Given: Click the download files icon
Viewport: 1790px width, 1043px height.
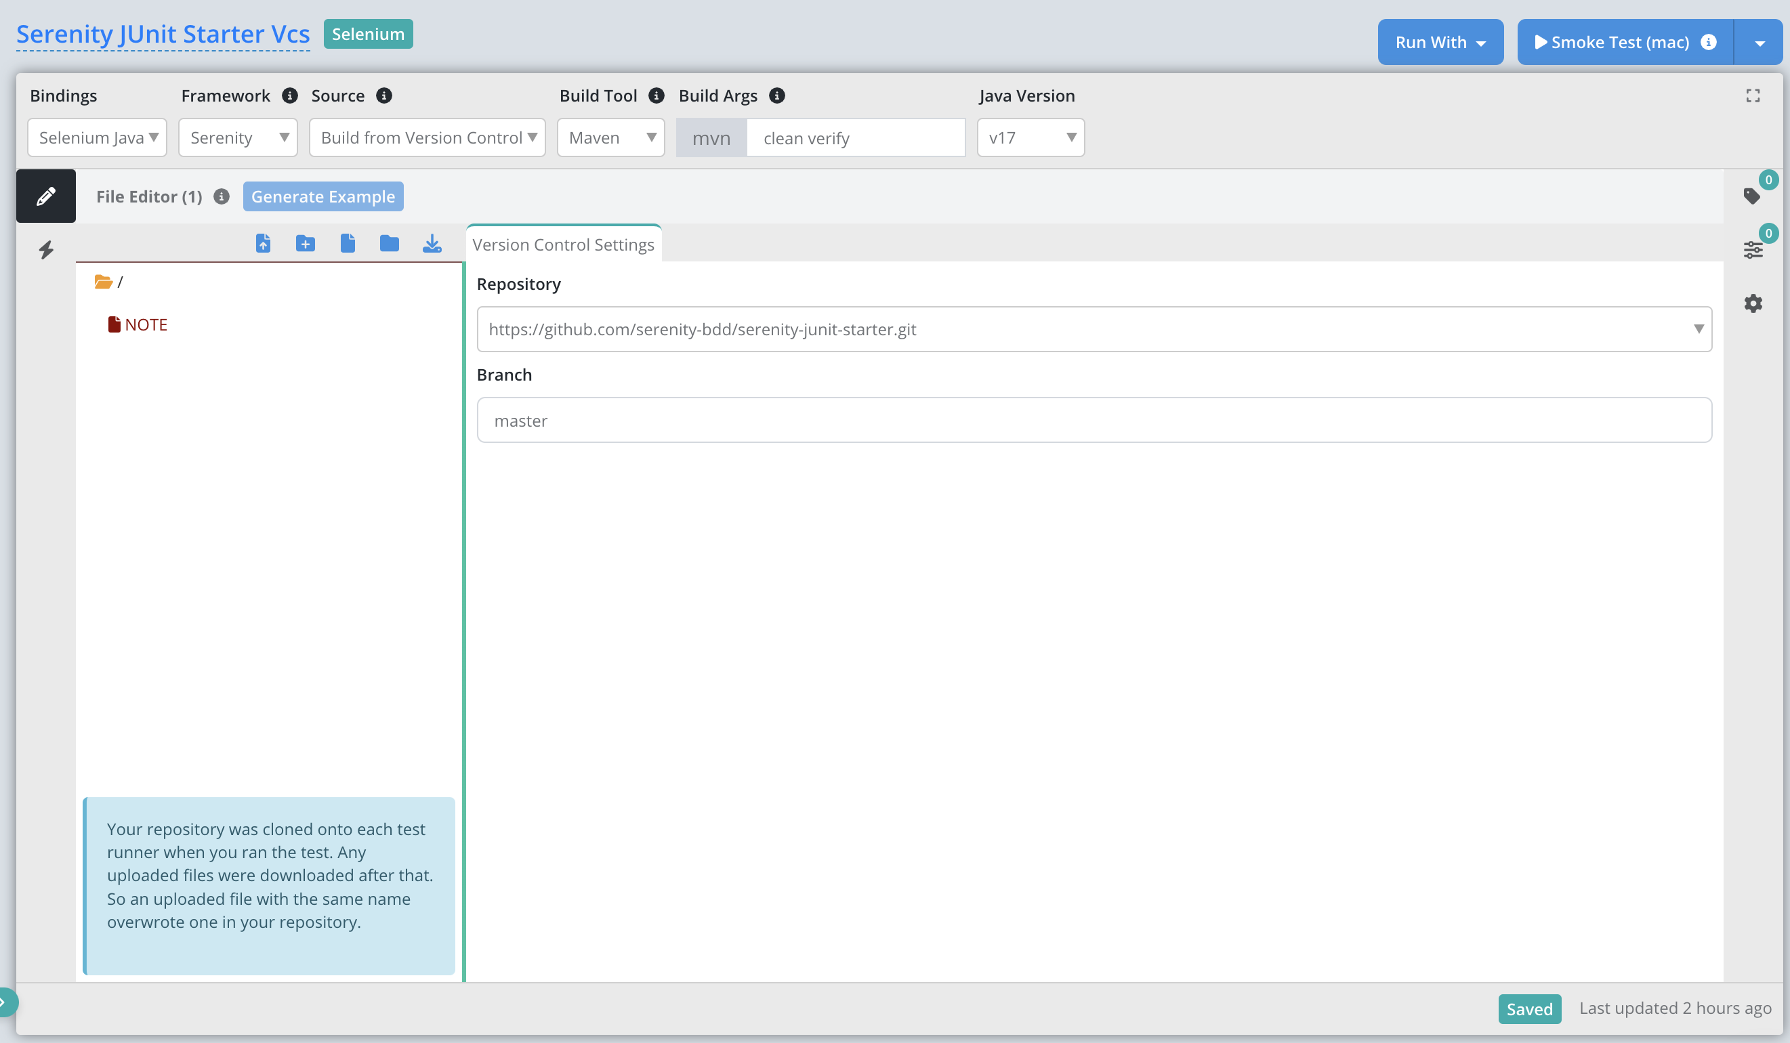Looking at the screenshot, I should [x=432, y=244].
